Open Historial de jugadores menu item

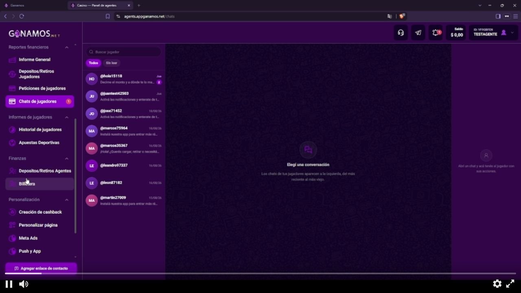pyautogui.click(x=39, y=130)
